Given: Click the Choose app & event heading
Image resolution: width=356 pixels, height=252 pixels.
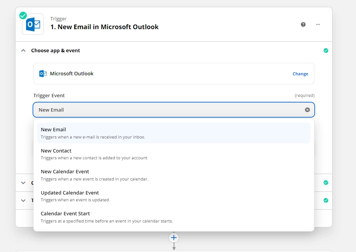Looking at the screenshot, I should 56,50.
